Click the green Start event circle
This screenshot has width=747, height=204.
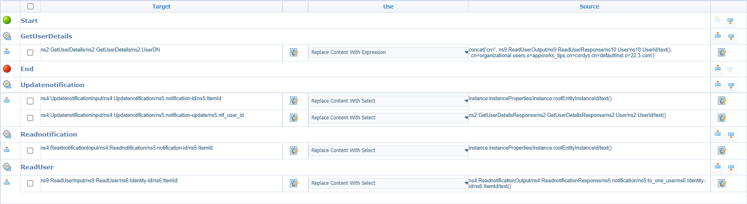tap(7, 20)
